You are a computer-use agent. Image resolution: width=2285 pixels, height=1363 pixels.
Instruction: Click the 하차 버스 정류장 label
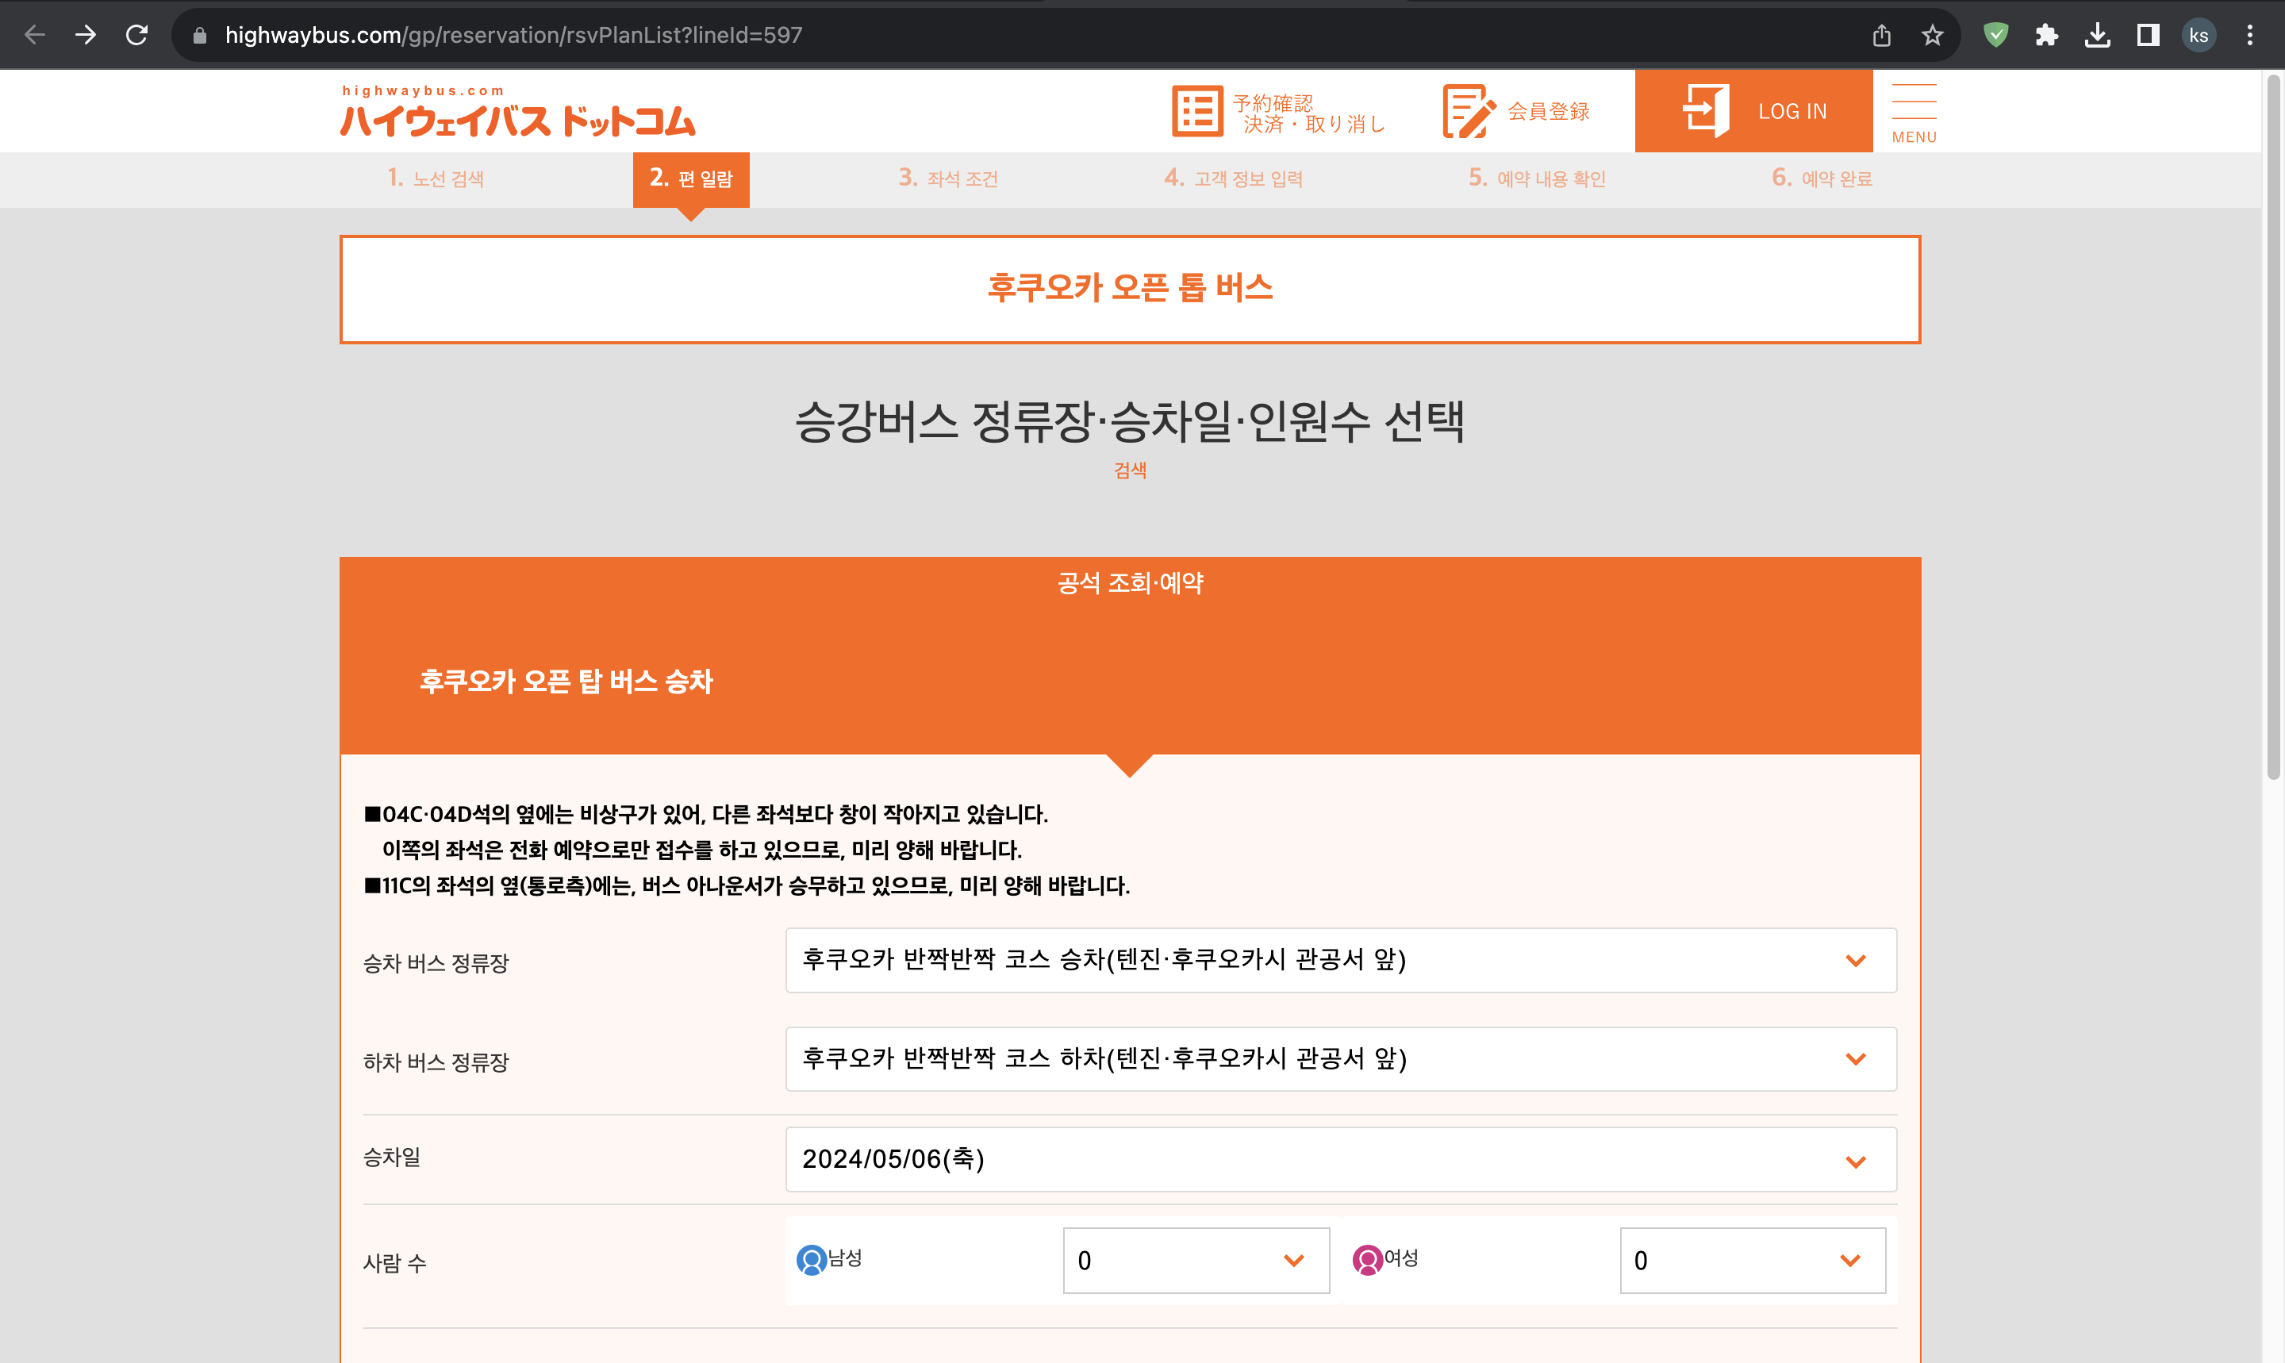[436, 1062]
